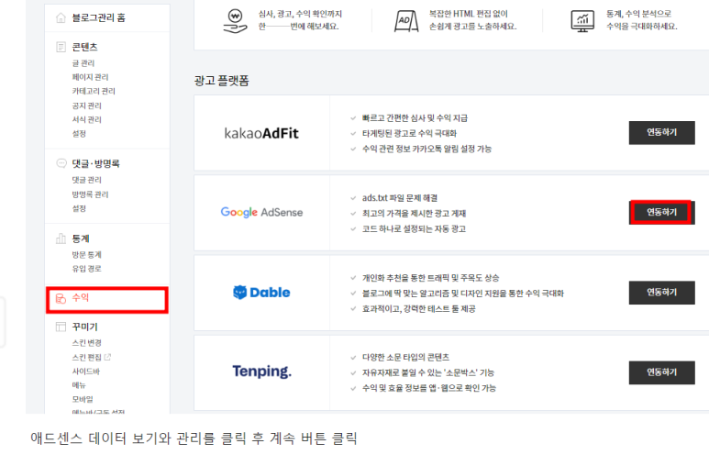Click the Dable logo
709x466 pixels.
click(261, 293)
